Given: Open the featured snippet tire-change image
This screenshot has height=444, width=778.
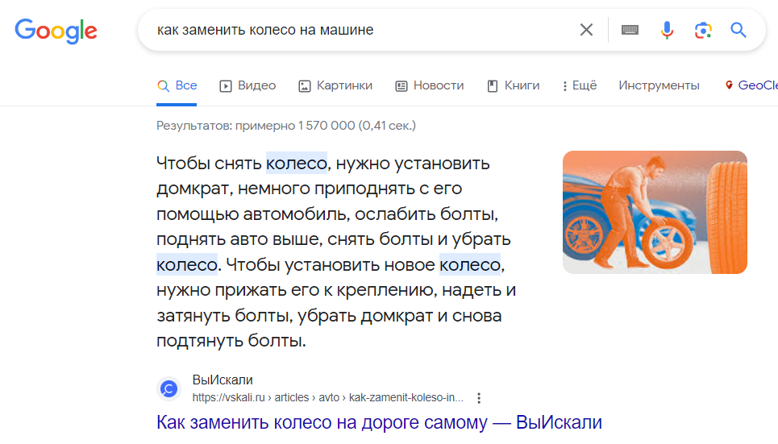Looking at the screenshot, I should pos(655,212).
